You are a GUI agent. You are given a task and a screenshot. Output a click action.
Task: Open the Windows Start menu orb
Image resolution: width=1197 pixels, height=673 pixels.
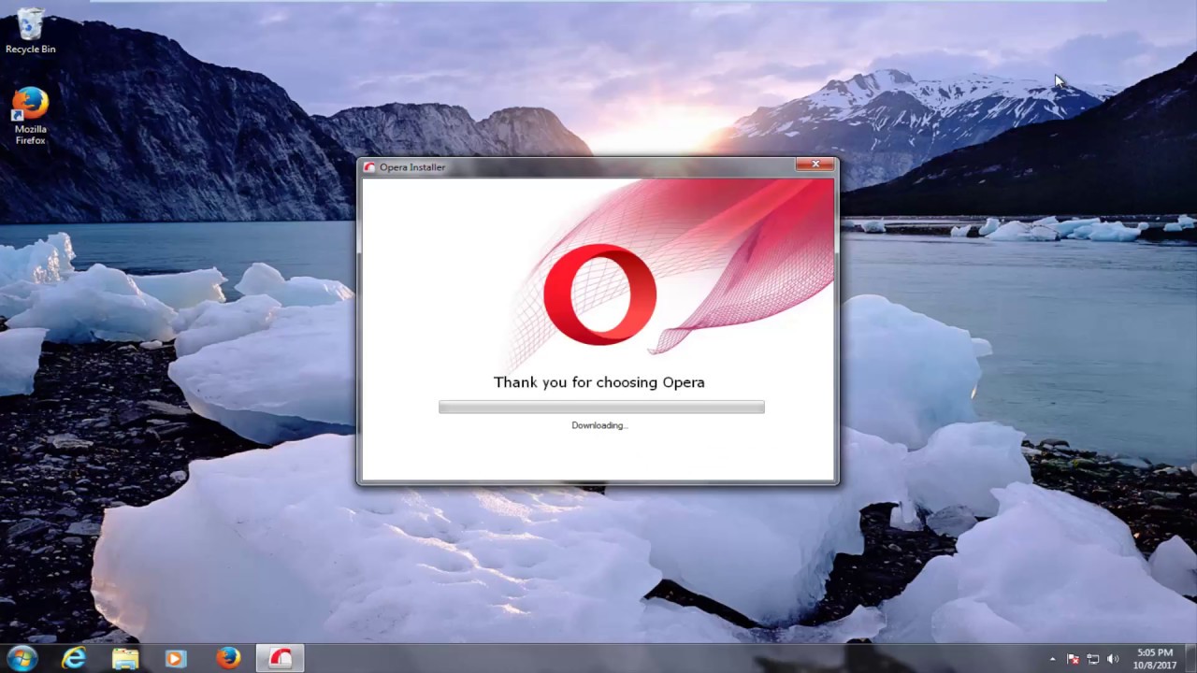tap(22, 658)
